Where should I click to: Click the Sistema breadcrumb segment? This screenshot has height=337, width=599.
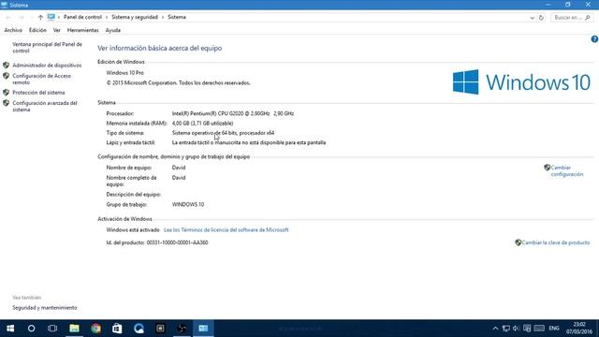click(177, 17)
